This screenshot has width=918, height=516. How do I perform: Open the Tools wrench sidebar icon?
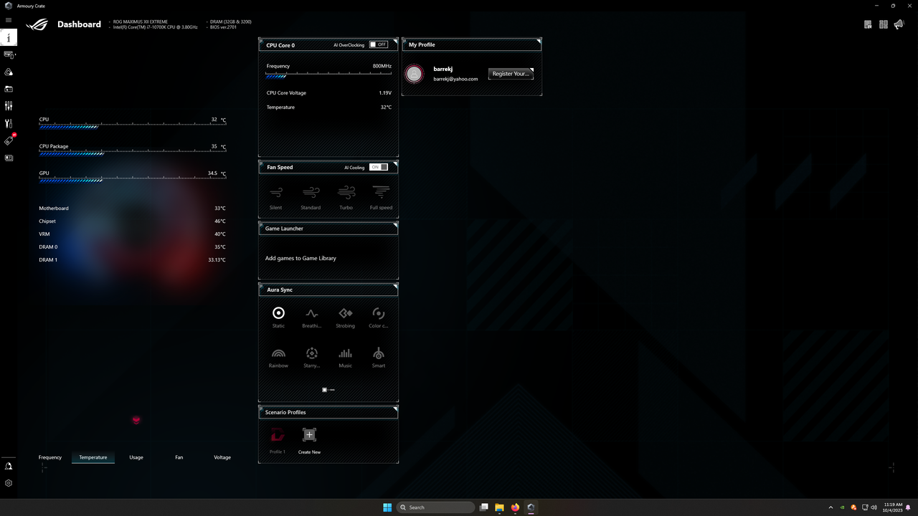[x=9, y=123]
